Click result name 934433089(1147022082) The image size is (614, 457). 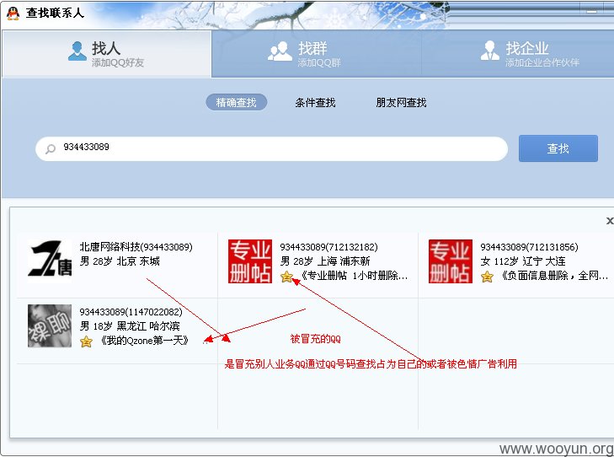coord(131,312)
